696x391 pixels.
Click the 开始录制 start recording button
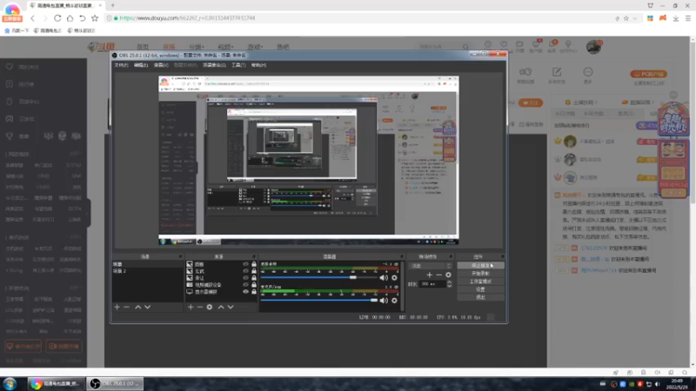pos(481,274)
